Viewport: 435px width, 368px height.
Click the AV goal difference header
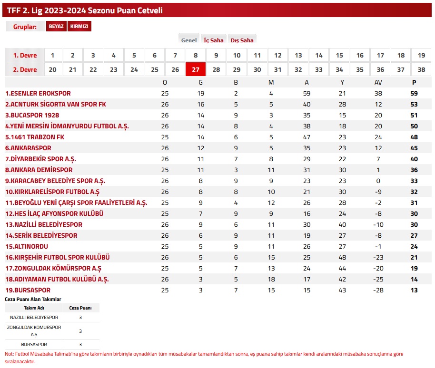coord(378,82)
